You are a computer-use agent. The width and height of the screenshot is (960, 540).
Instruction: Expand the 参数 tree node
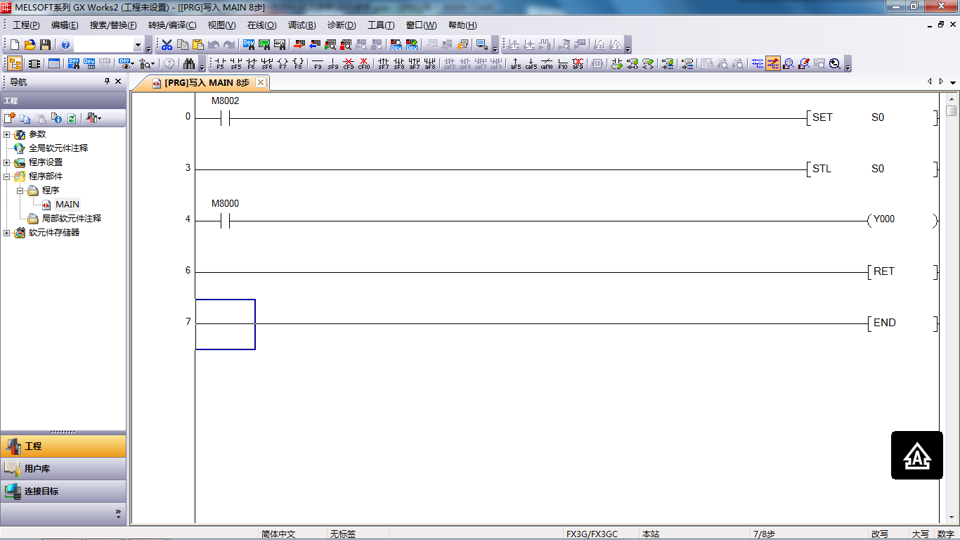click(7, 134)
